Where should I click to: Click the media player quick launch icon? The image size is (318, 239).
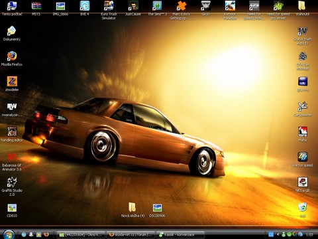click(38, 234)
